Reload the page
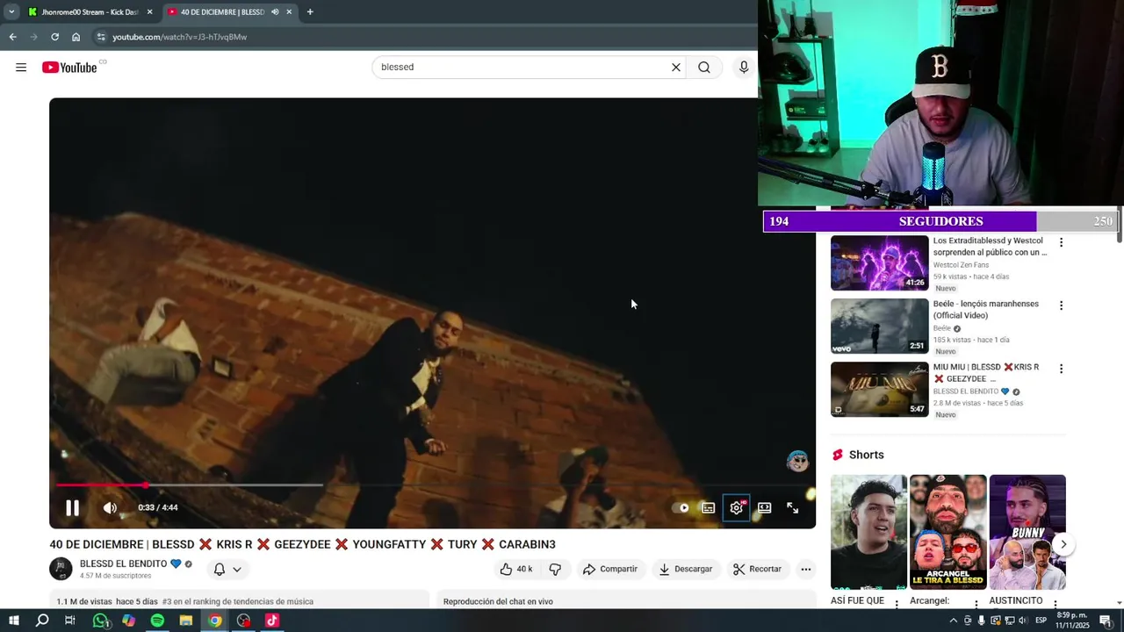 point(54,37)
